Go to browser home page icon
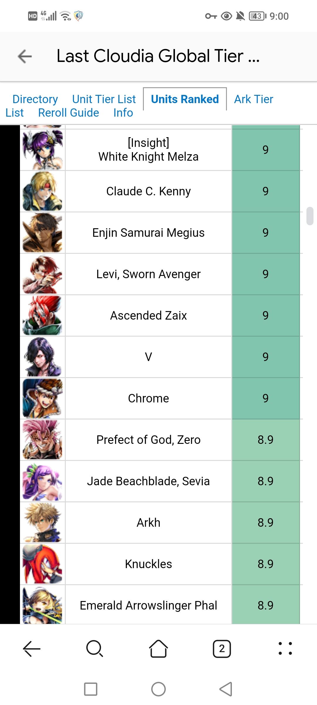This screenshot has width=317, height=705. pyautogui.click(x=158, y=648)
